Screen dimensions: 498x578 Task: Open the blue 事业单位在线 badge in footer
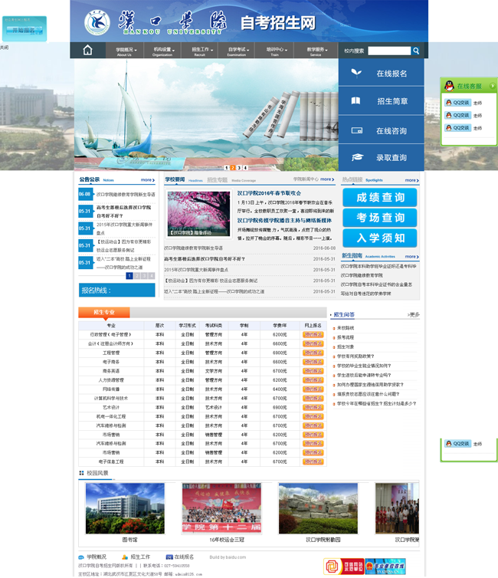(385, 567)
